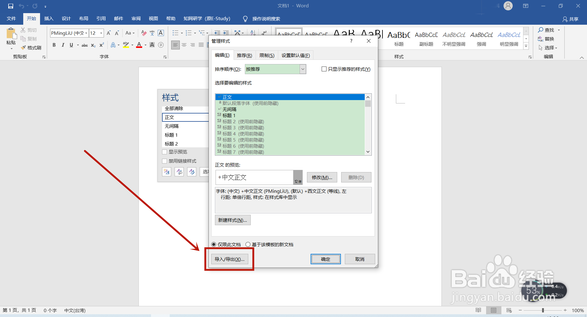
Task: Click the Clear Formatting eraser icon
Action: pos(144,33)
